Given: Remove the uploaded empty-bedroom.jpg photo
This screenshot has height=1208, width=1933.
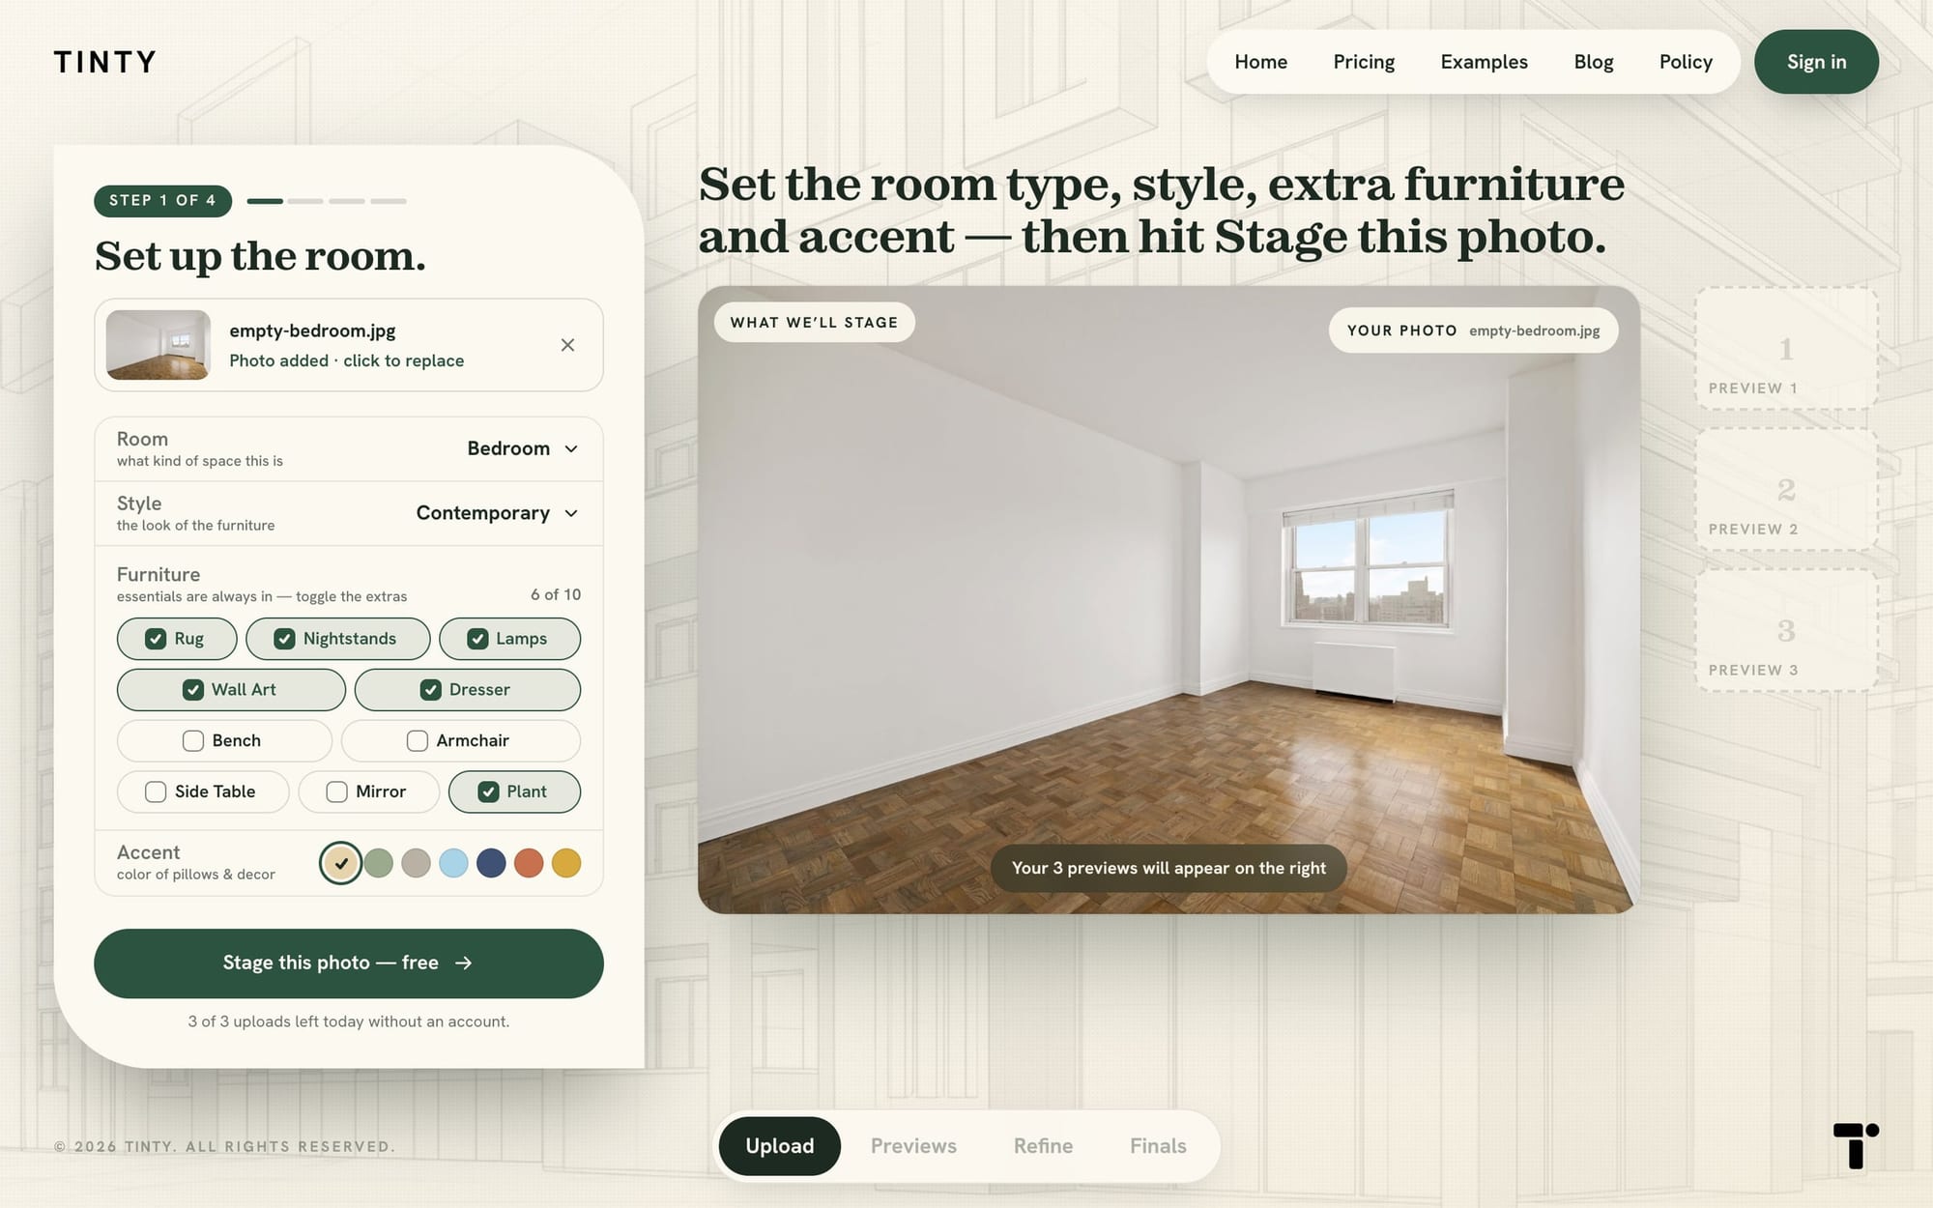Looking at the screenshot, I should pos(567,345).
